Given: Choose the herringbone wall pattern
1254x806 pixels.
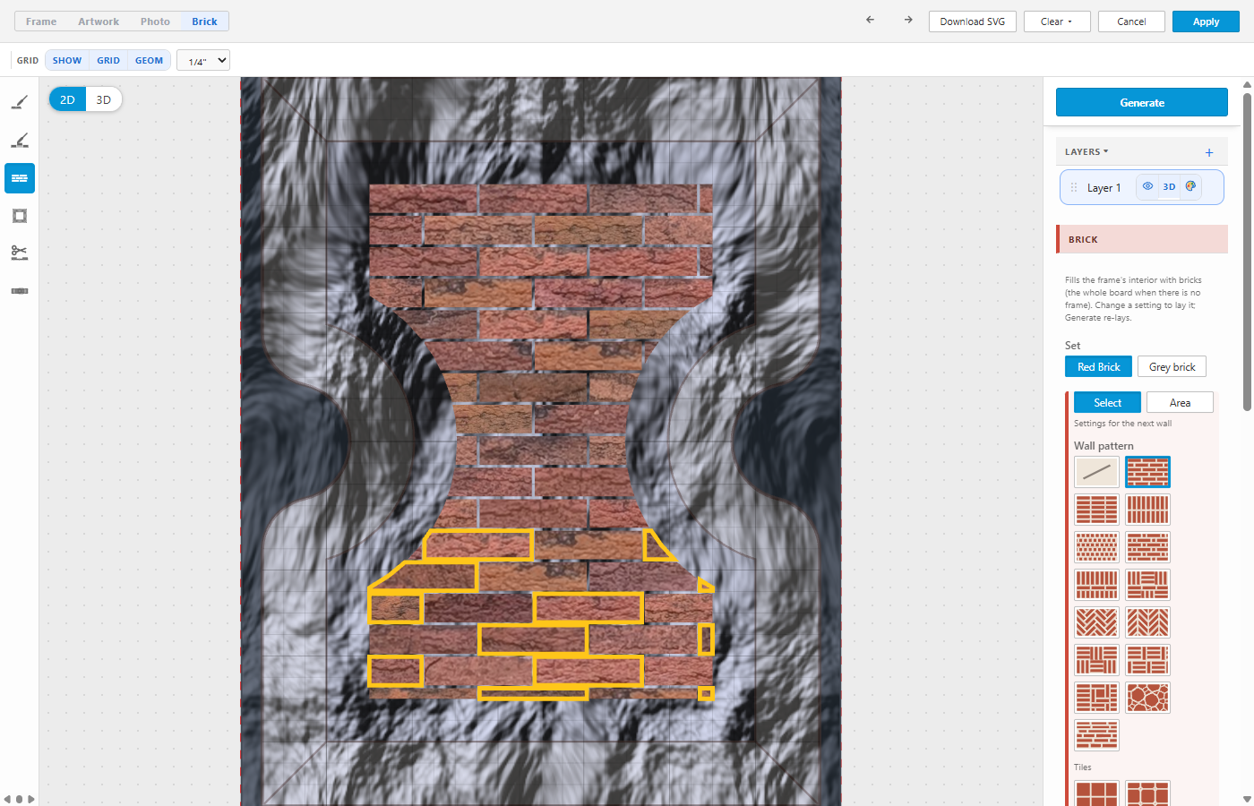Looking at the screenshot, I should tap(1096, 622).
